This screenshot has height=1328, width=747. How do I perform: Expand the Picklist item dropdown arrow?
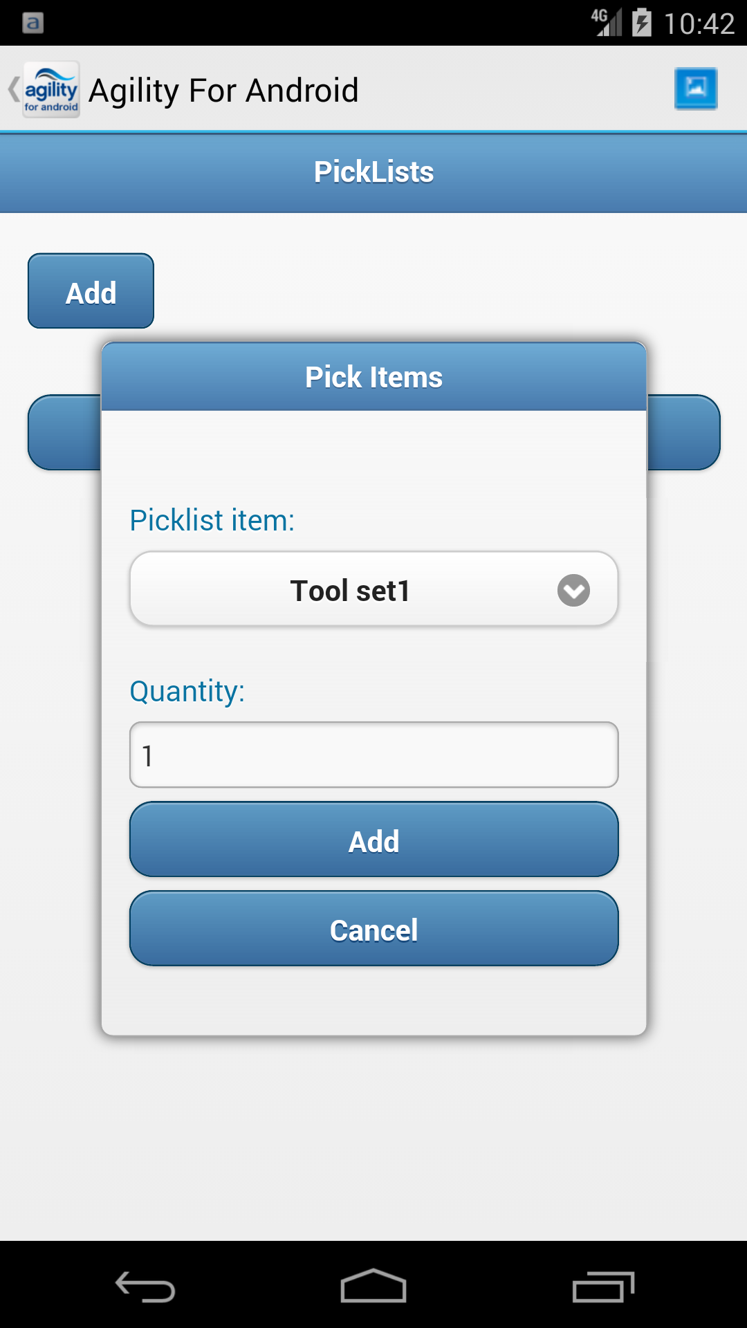[x=573, y=591]
